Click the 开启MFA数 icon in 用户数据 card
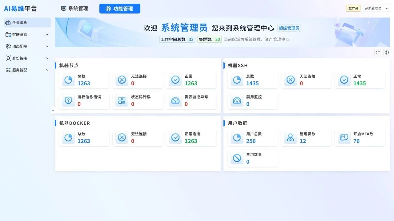Image resolution: width=394 pixels, height=221 pixels. click(x=344, y=137)
